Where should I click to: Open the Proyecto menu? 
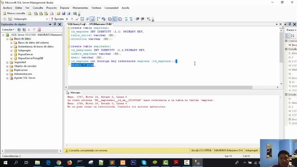(52, 8)
